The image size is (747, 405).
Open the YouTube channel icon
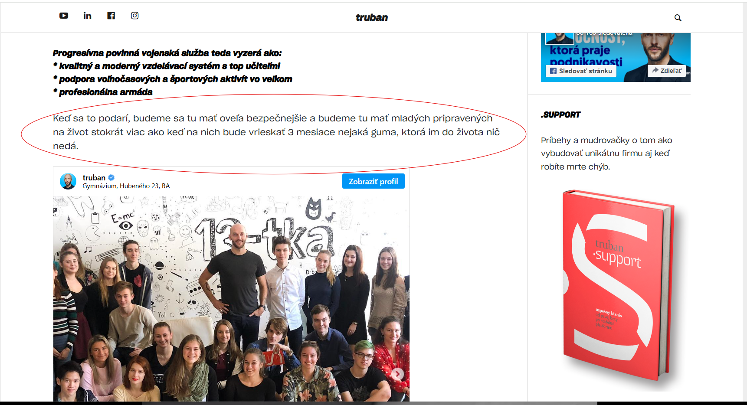(x=64, y=16)
